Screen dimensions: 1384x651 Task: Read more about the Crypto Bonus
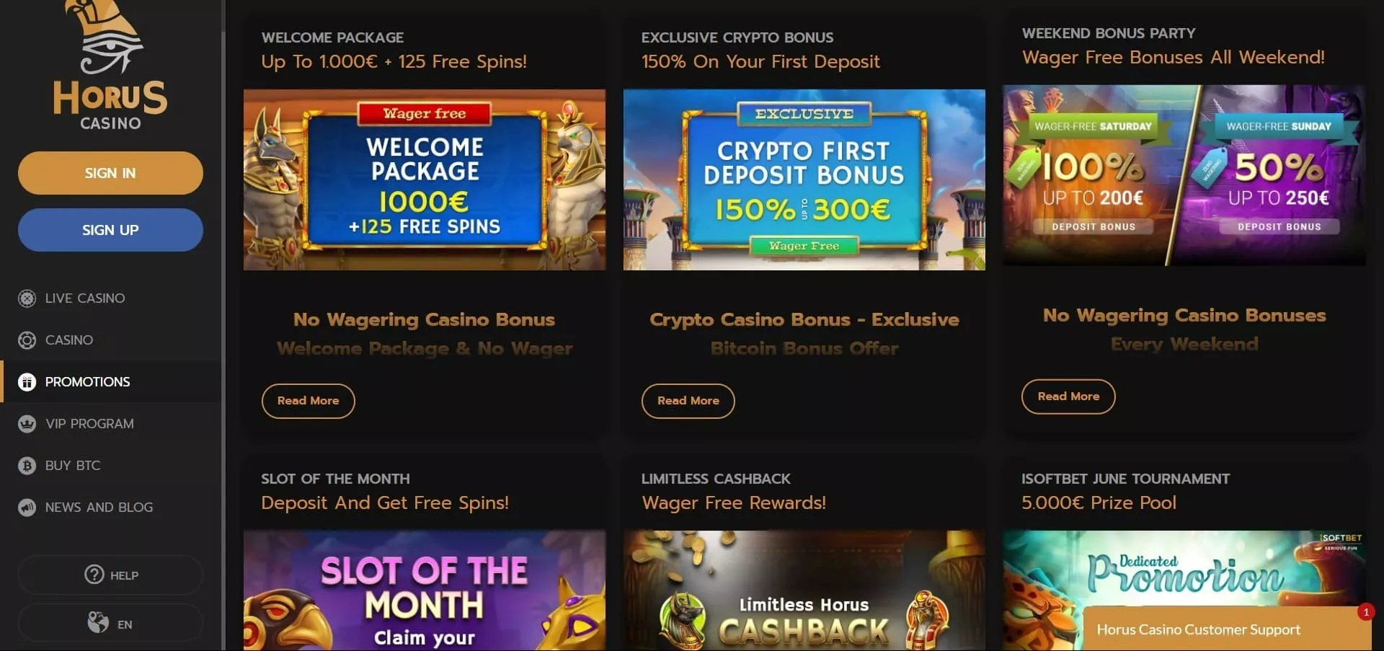688,401
